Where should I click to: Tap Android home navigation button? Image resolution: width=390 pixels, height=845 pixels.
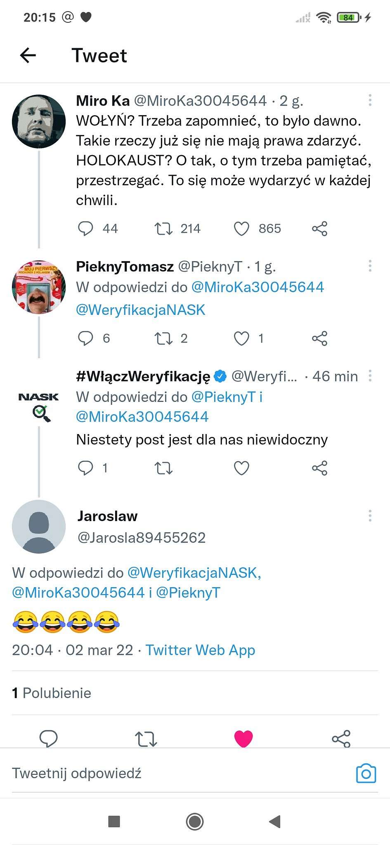coord(195,821)
